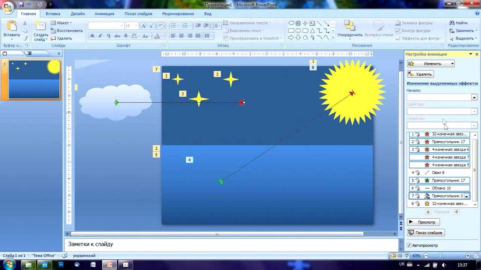Image resolution: width=481 pixels, height=270 pixels.
Task: Click the Показ слайдов button in the pane
Action: click(426, 233)
